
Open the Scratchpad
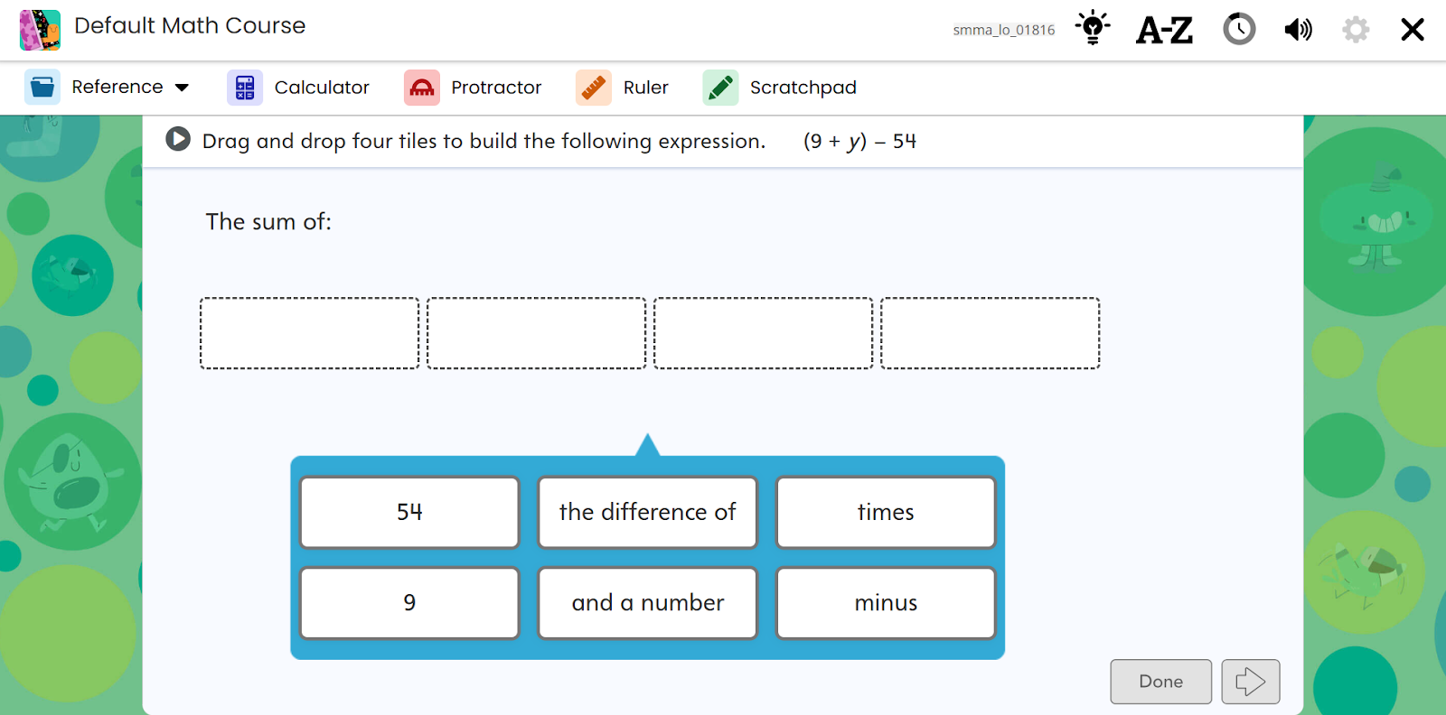tap(780, 88)
